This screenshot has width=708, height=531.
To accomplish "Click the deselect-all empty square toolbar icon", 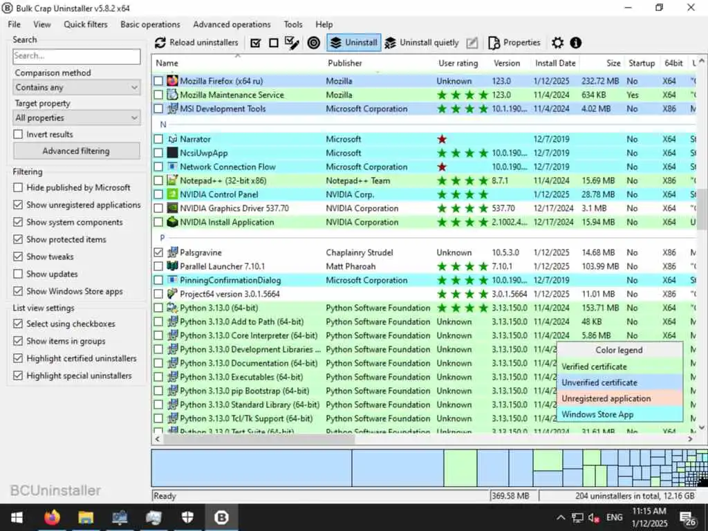I will pyautogui.click(x=274, y=43).
